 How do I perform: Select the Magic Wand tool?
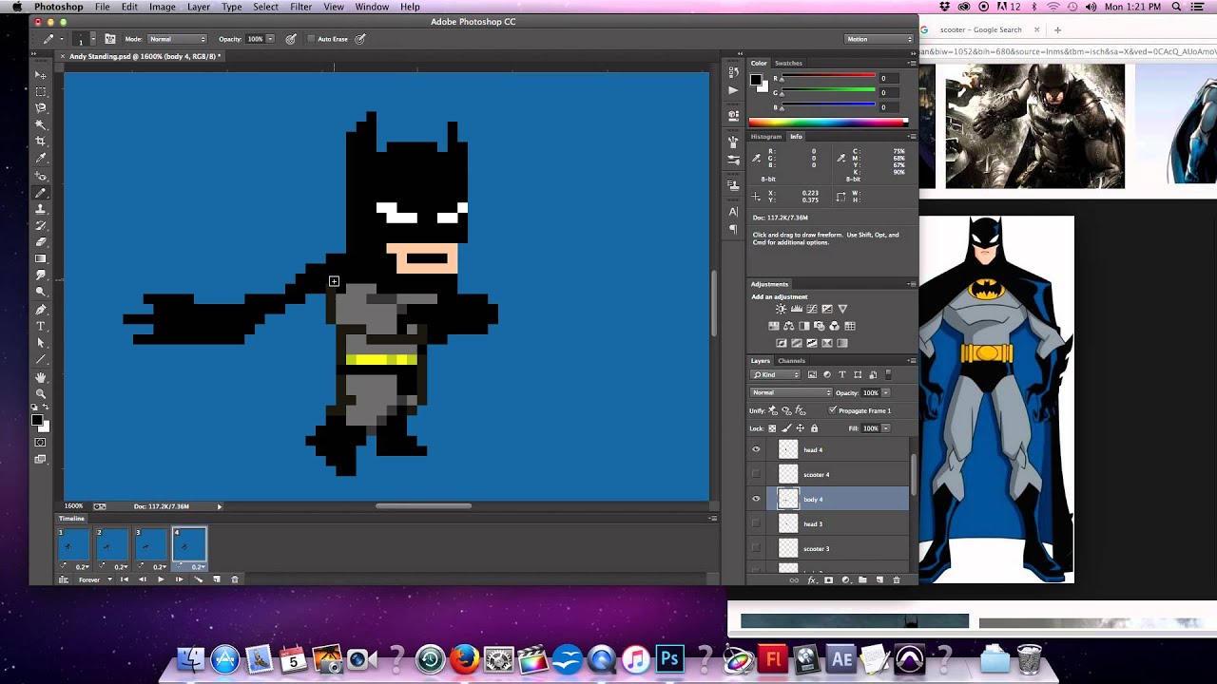click(41, 124)
